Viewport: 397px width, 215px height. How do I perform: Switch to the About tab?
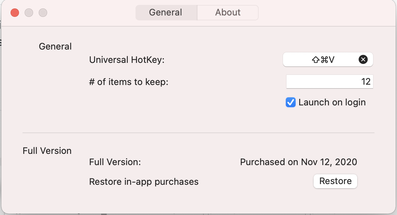228,13
